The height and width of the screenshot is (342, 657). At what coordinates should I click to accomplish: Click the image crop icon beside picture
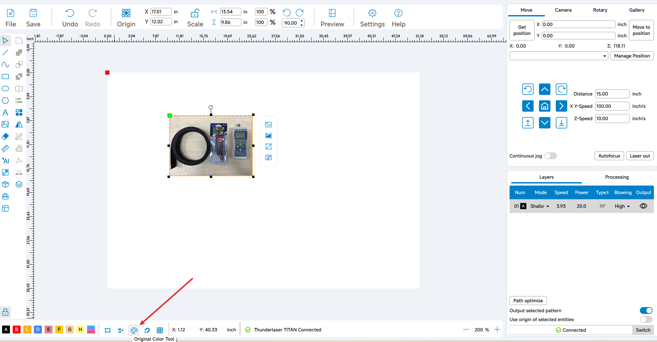[x=268, y=147]
